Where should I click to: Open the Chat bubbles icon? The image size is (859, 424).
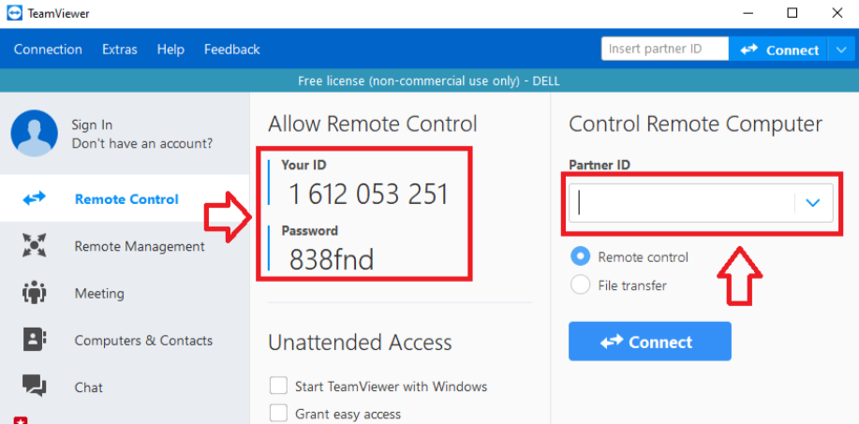(34, 387)
